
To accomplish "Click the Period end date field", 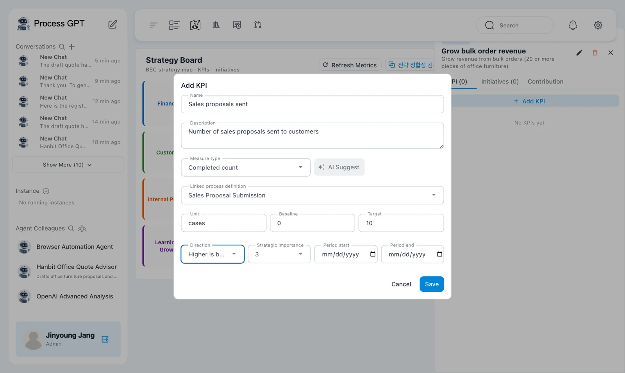I will [412, 254].
